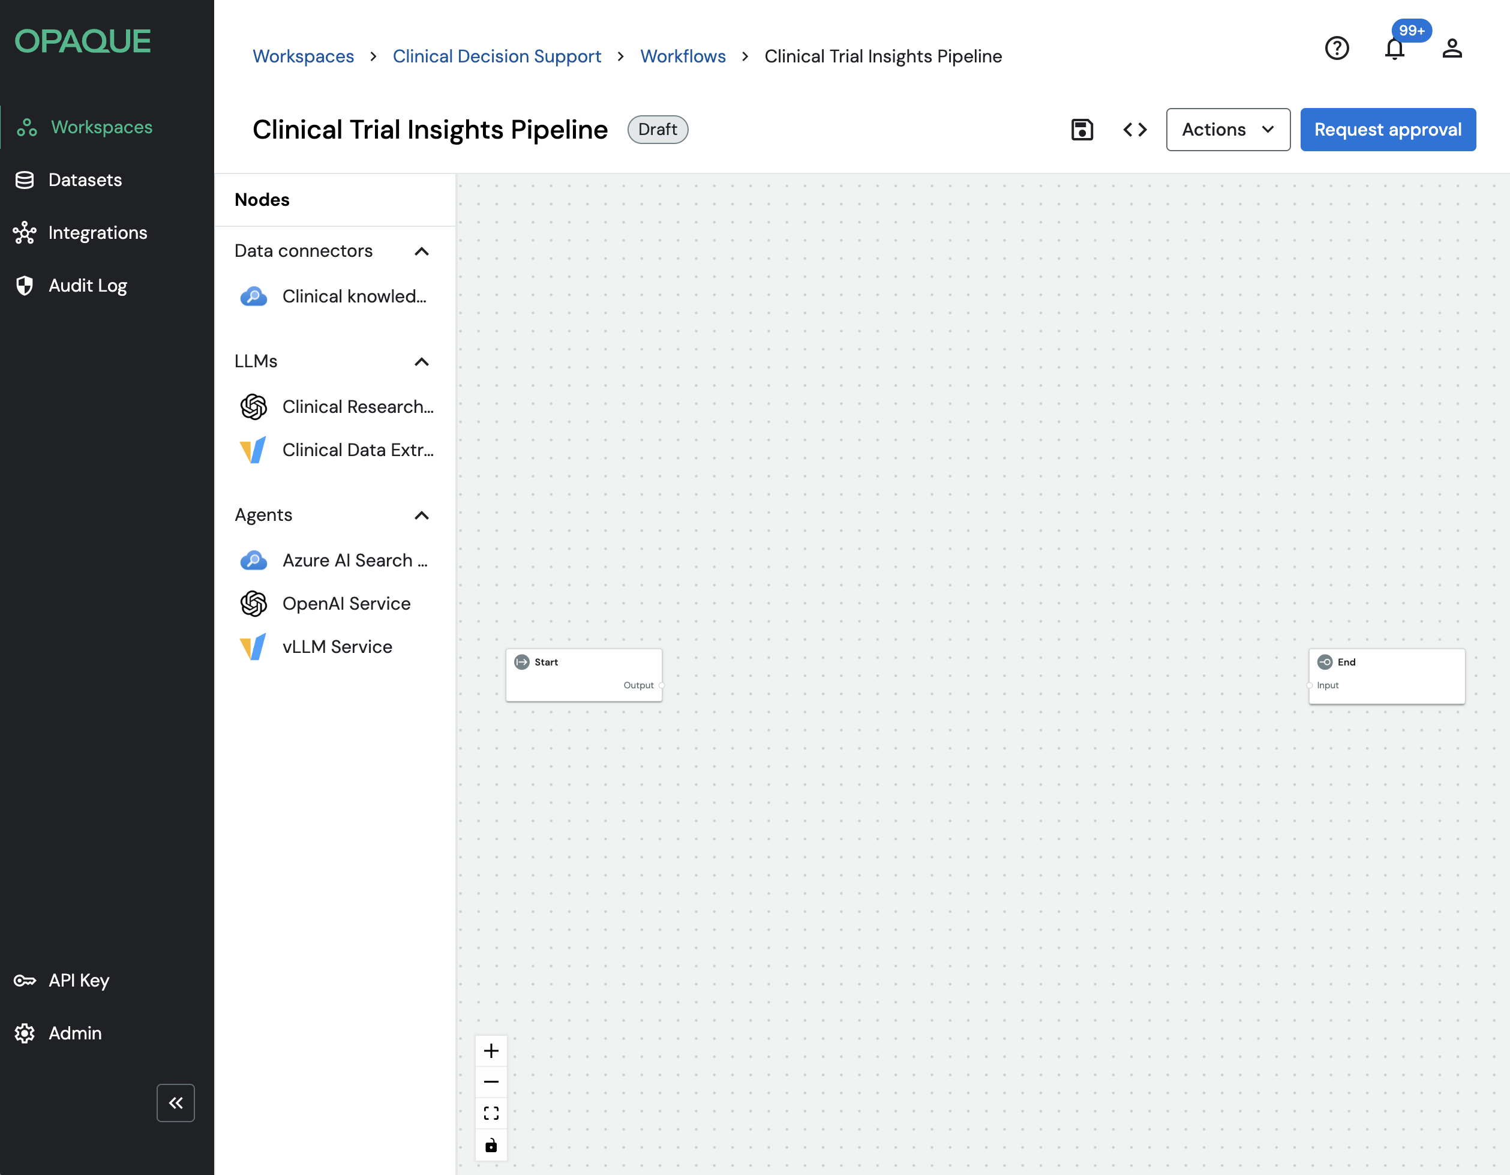Collapse the LLMs section
This screenshot has width=1510, height=1175.
(x=421, y=362)
